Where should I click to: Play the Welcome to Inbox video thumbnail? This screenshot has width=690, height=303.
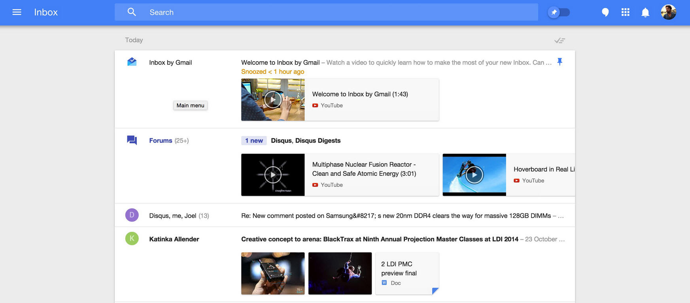[273, 100]
